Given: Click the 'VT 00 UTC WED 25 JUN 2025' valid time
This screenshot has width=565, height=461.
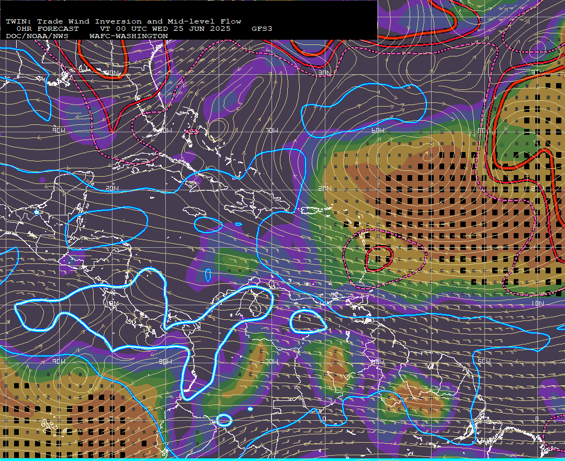Looking at the screenshot, I should (165, 29).
